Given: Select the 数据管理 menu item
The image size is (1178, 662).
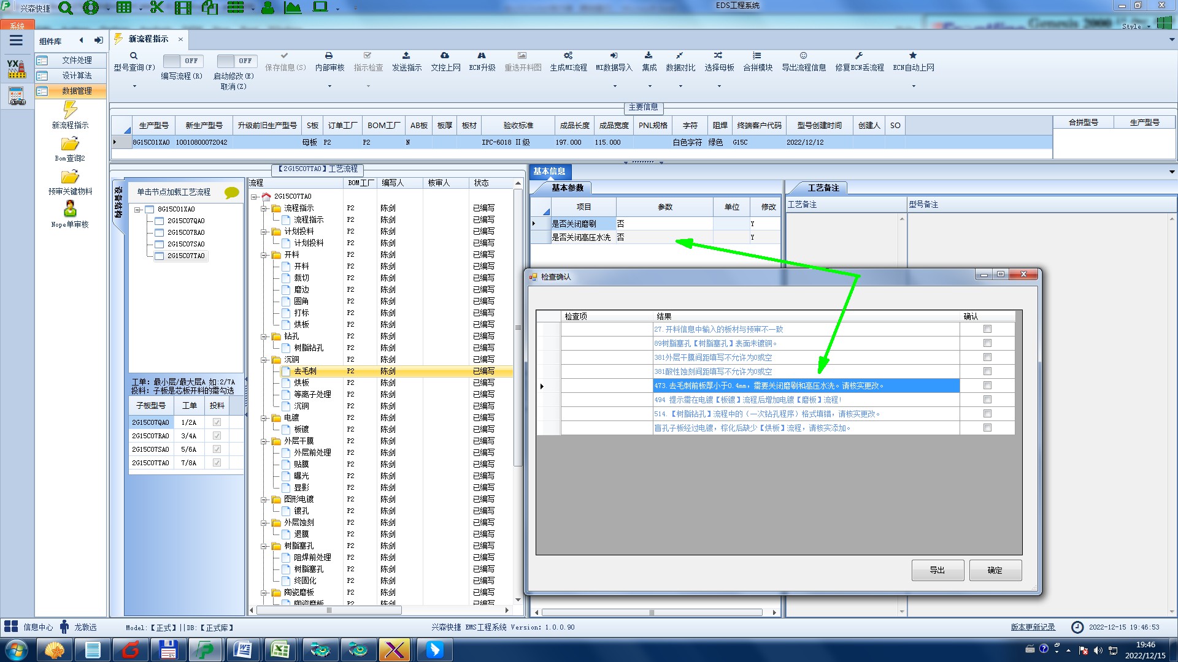Looking at the screenshot, I should (x=76, y=91).
